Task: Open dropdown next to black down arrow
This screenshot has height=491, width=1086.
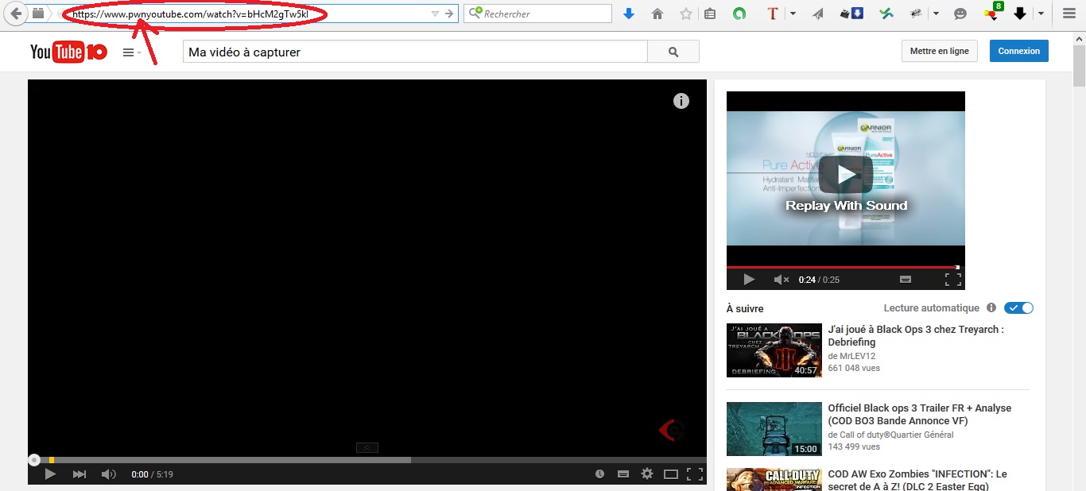Action: click(1041, 14)
